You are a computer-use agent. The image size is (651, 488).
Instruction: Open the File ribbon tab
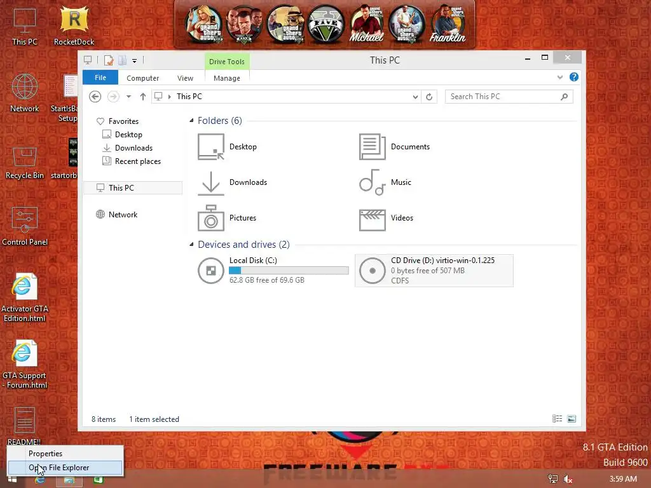coord(100,78)
